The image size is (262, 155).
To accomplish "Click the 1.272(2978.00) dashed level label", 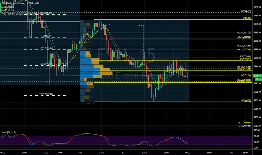I will [x=46, y=48].
